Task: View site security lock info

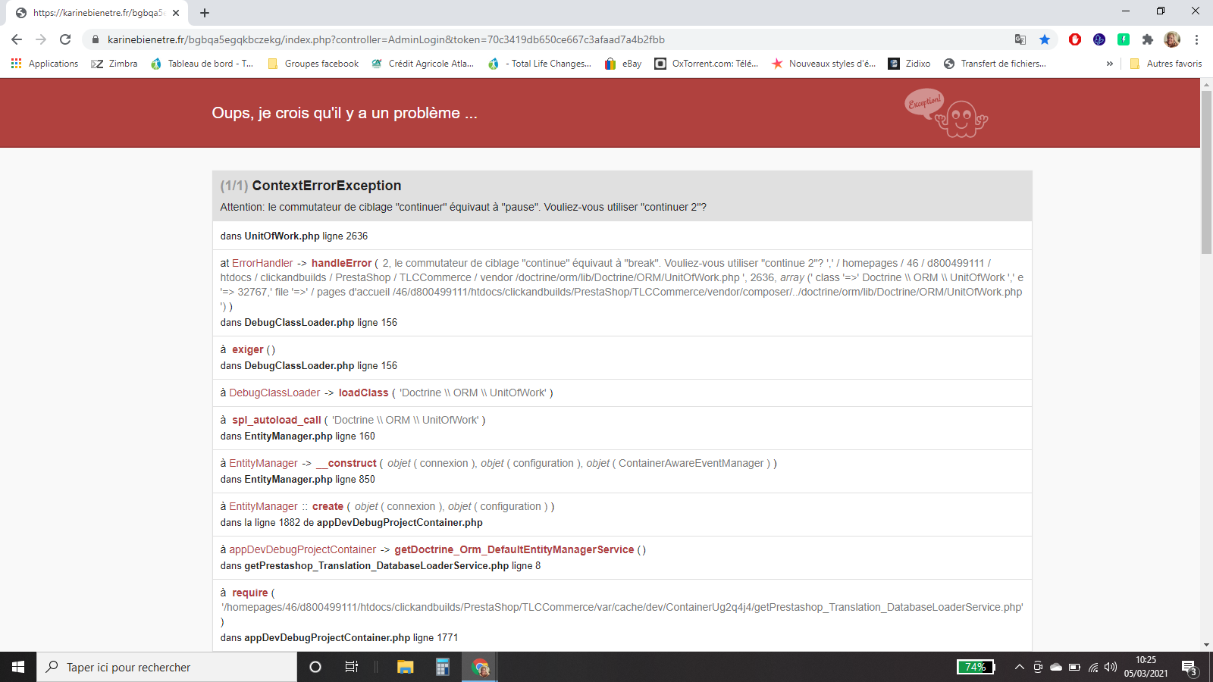Action: [x=96, y=39]
